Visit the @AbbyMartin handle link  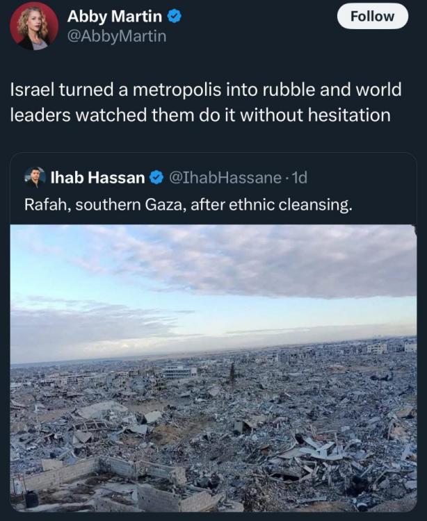point(116,36)
